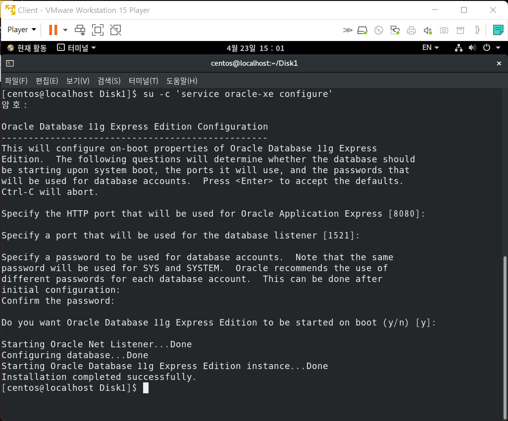Click the GNOME network status icon
Screen dimensions: 508x421
(458, 48)
